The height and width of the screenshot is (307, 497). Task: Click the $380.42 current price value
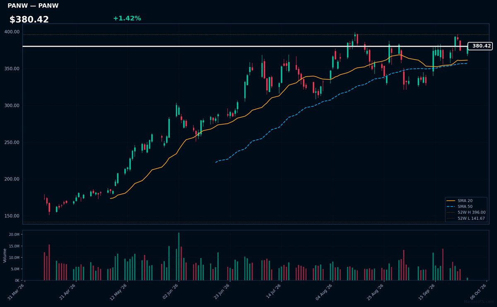click(29, 19)
